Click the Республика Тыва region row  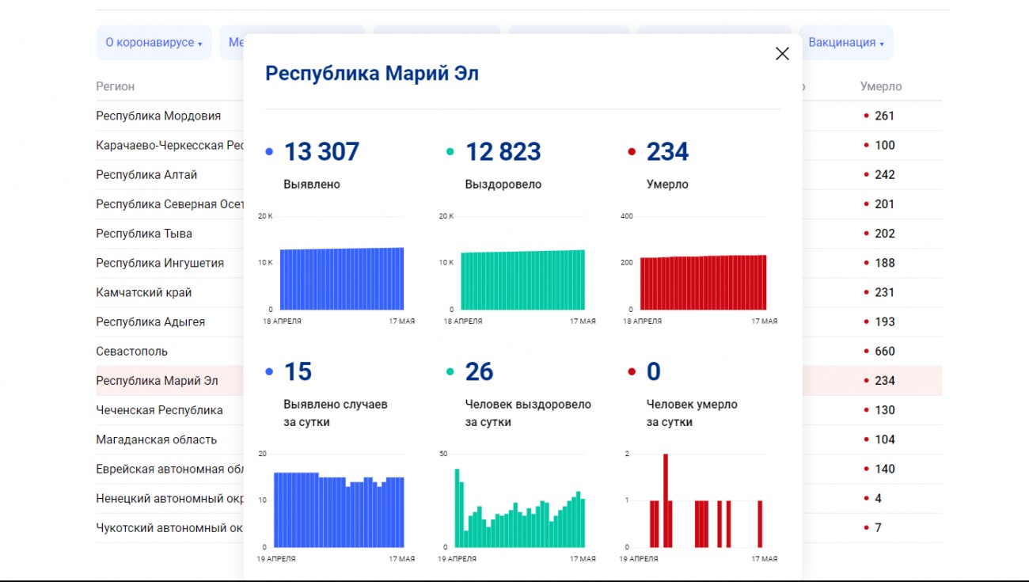[144, 234]
